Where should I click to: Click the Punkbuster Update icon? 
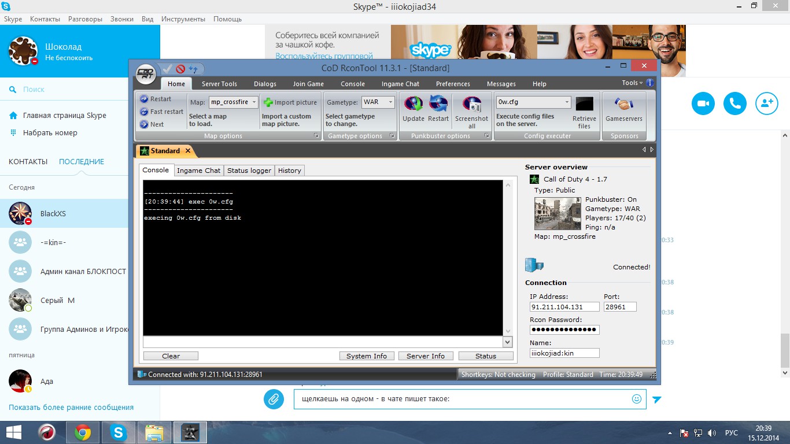[x=414, y=104]
